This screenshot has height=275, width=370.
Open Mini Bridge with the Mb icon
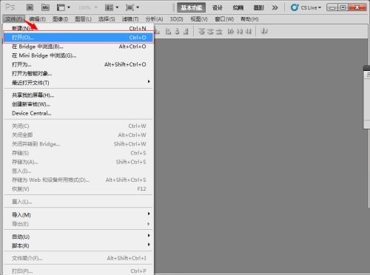(45, 7)
